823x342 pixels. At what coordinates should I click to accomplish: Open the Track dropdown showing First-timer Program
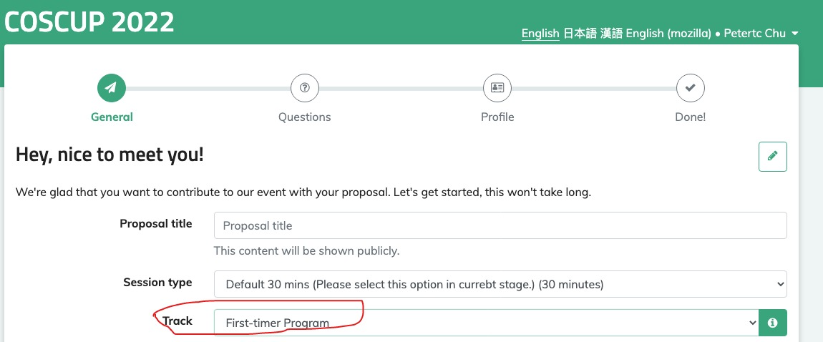[x=486, y=323]
